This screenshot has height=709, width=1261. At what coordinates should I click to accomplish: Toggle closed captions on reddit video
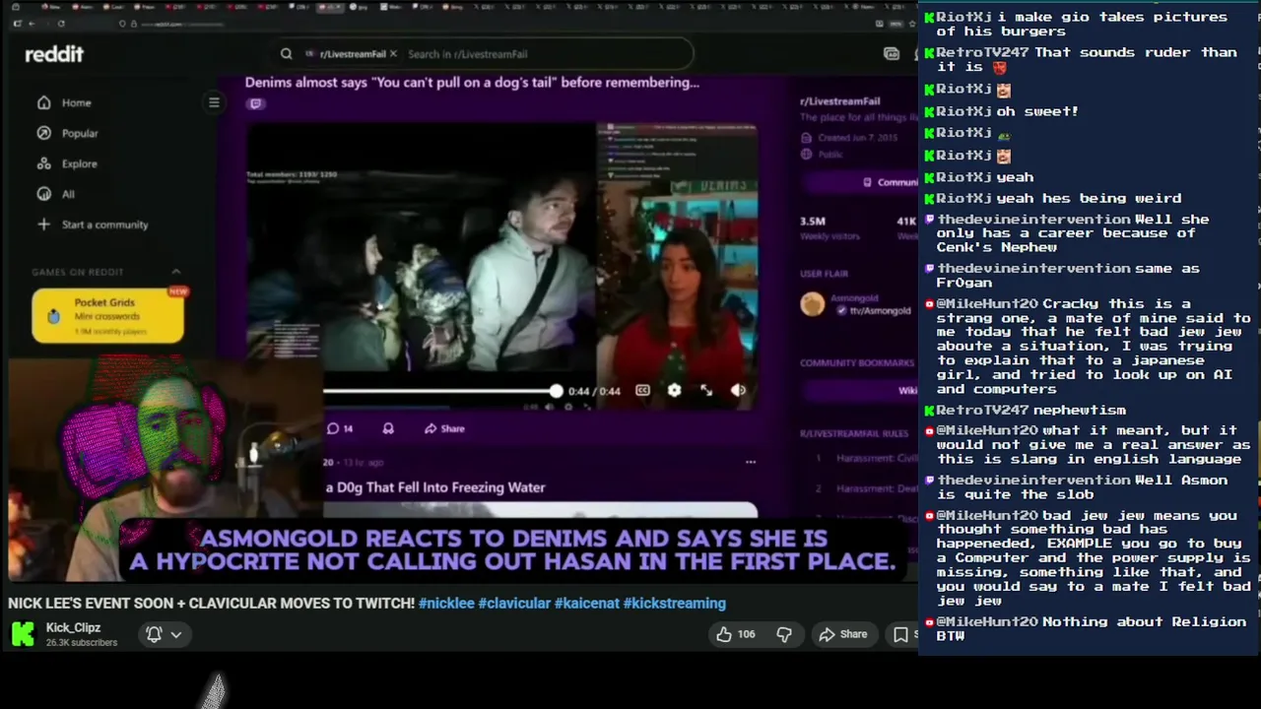tap(642, 391)
